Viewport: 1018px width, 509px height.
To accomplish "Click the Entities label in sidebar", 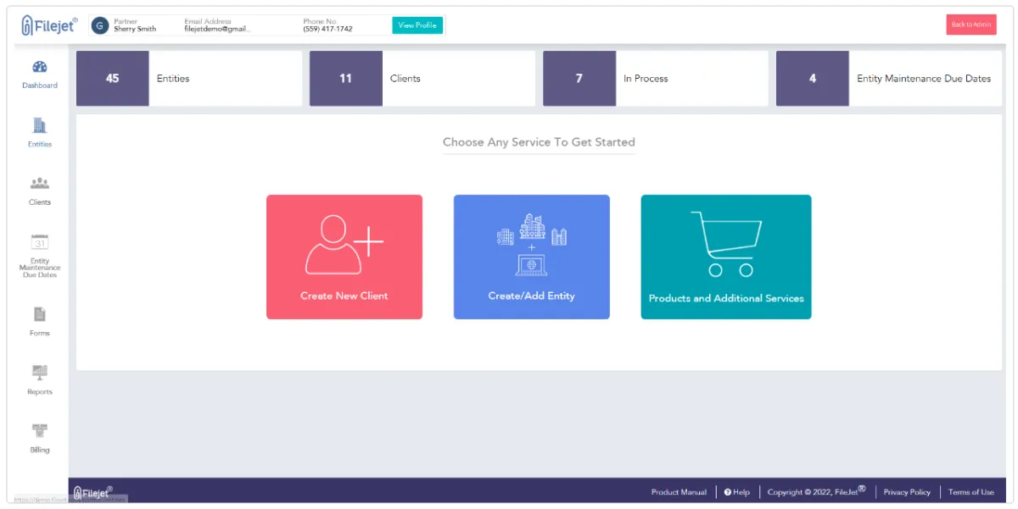I will pyautogui.click(x=40, y=144).
